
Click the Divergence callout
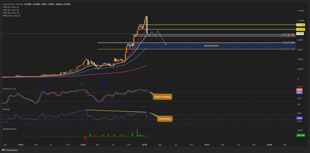click(165, 119)
